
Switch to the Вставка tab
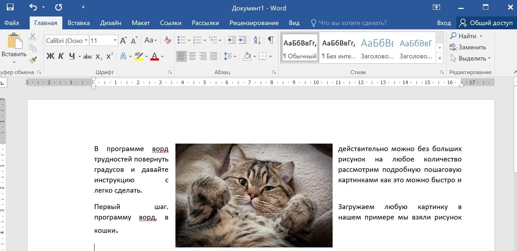pyautogui.click(x=79, y=23)
